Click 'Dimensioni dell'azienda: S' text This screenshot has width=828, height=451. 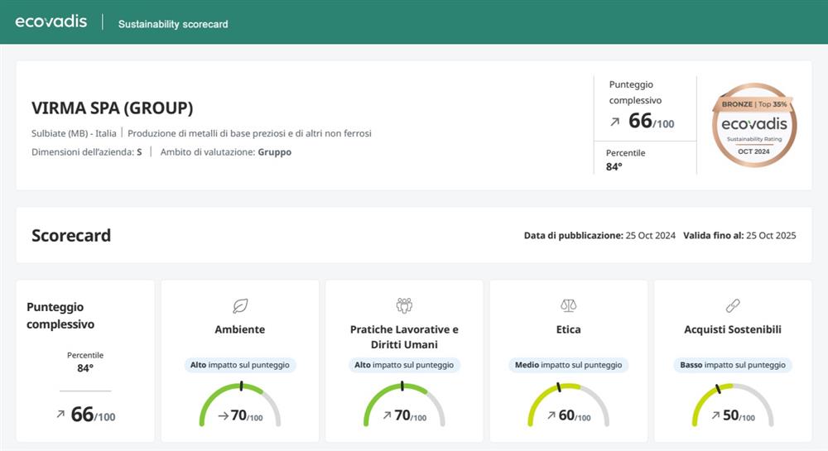point(87,152)
